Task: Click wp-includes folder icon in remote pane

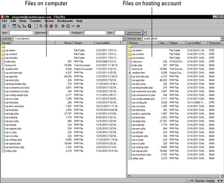Action: (x=130, y=58)
